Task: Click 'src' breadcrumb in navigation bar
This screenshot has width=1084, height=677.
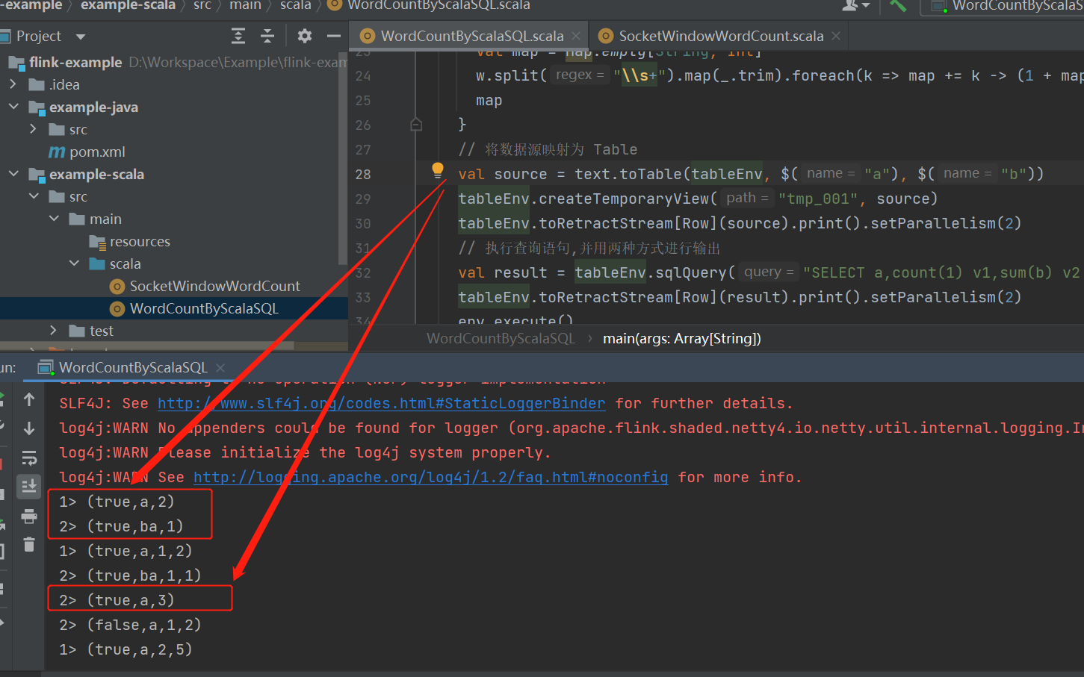Action: tap(202, 6)
